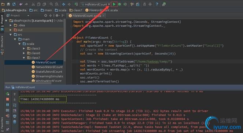Navigate forward with the toolbar arrow
The width and height of the screenshot is (243, 133).
click(x=69, y=4)
